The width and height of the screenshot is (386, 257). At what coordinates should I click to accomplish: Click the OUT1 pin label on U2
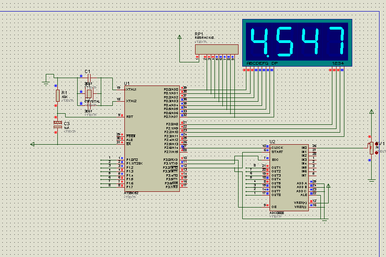(x=276, y=168)
